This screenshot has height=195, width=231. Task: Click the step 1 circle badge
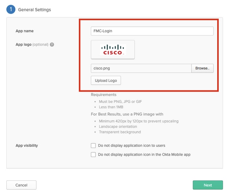pyautogui.click(x=11, y=9)
